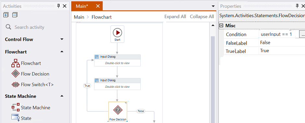This screenshot has height=123, width=305.
Task: Click the second Input Dialog header icon
Action: point(97,80)
